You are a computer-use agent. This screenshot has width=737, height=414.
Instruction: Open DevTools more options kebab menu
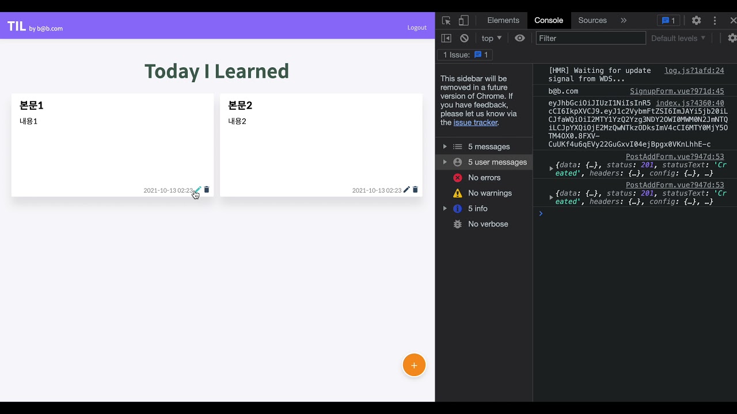pyautogui.click(x=715, y=21)
